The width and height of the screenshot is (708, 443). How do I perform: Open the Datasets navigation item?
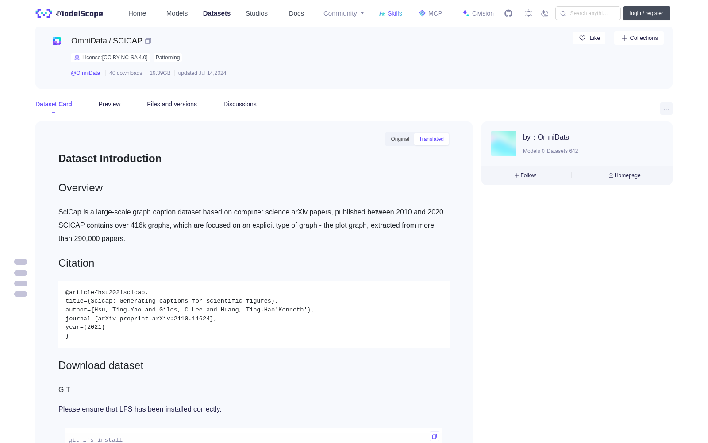point(217,13)
